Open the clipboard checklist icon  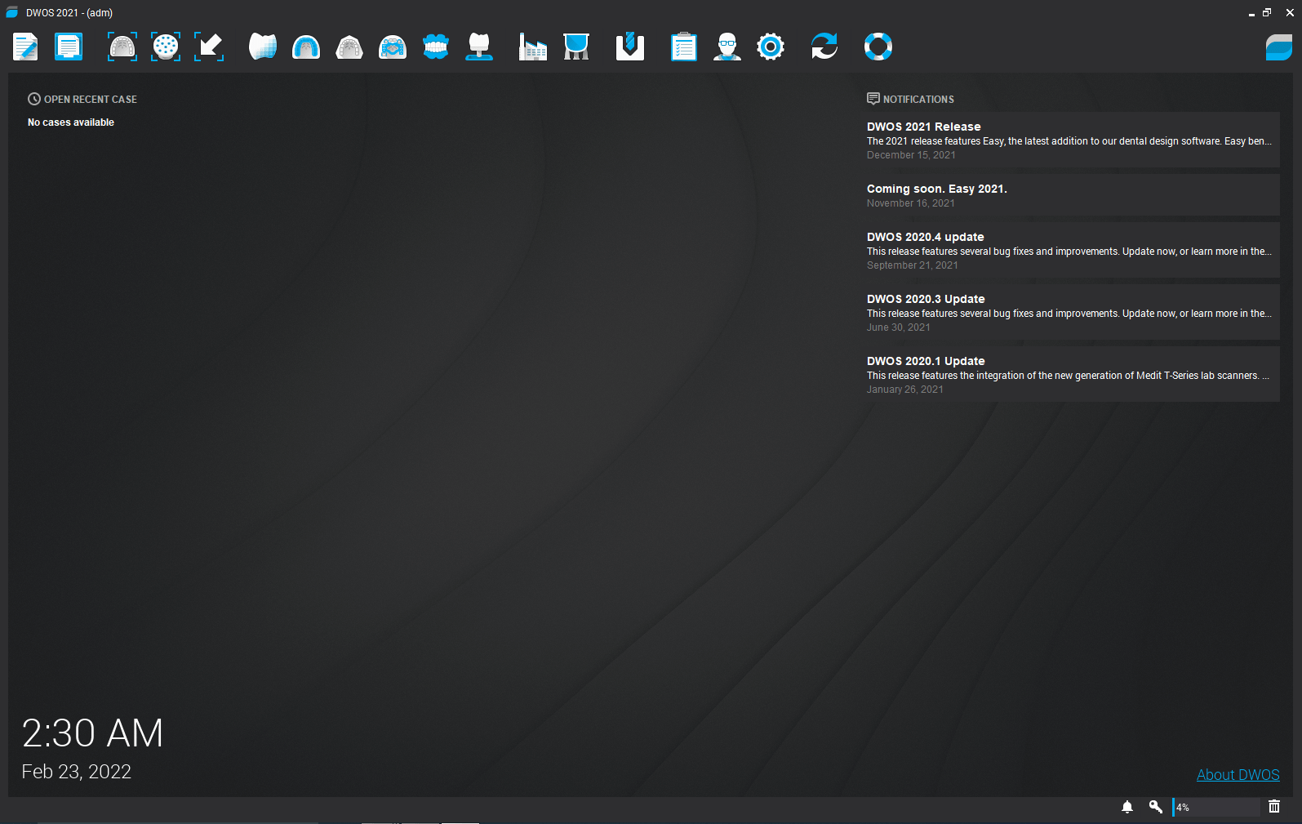(684, 47)
